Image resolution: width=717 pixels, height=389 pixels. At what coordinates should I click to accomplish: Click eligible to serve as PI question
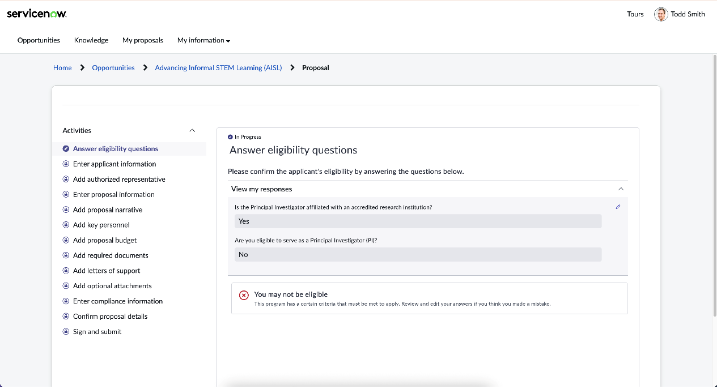[x=306, y=241]
